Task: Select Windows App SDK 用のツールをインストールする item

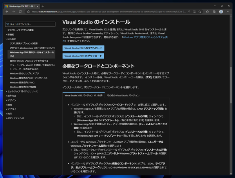Action: pyautogui.click(x=31, y=54)
